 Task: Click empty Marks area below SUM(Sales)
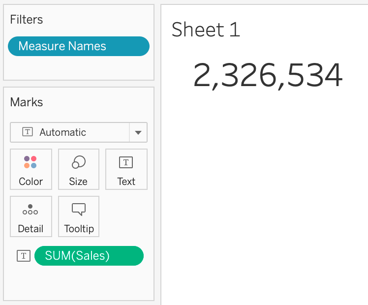tap(79, 283)
